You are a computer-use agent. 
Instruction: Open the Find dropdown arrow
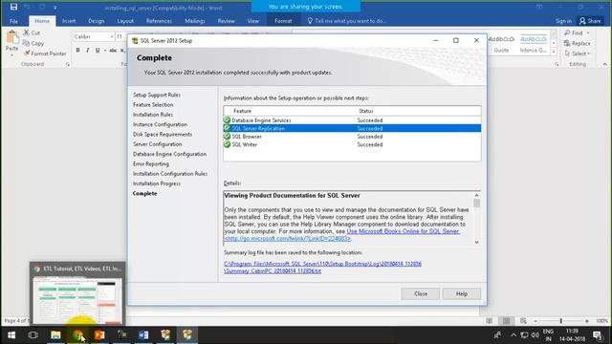point(588,33)
